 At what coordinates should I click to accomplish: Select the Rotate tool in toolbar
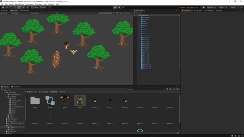coord(11,7)
